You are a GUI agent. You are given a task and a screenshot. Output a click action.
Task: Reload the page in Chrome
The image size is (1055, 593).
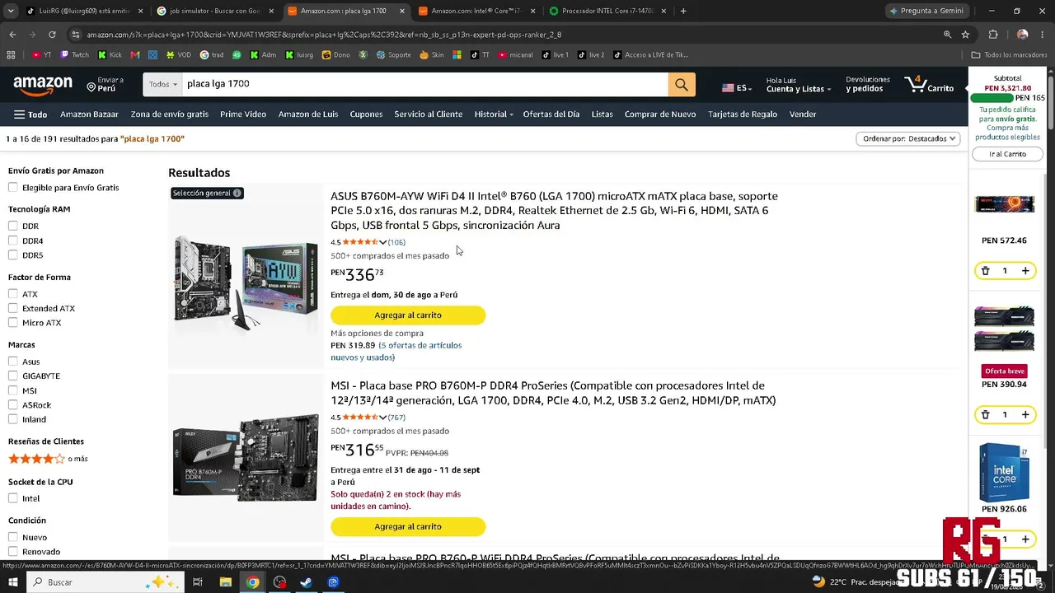click(52, 35)
